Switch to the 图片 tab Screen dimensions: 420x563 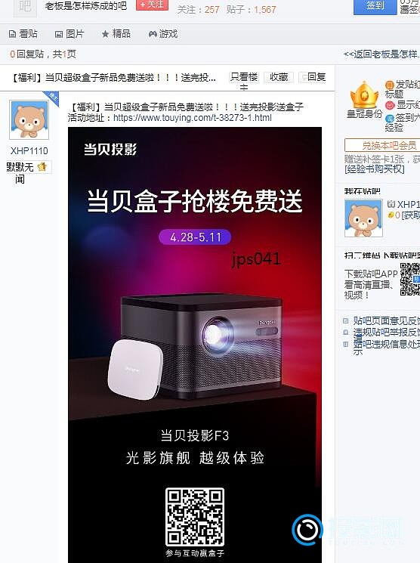69,34
